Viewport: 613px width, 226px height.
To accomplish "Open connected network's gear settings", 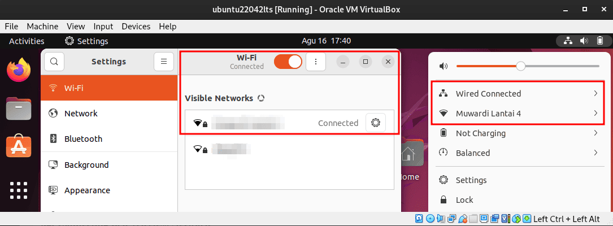I will point(376,123).
